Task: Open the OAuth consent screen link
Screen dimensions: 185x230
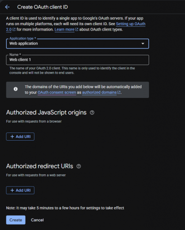Action: [x=57, y=93]
